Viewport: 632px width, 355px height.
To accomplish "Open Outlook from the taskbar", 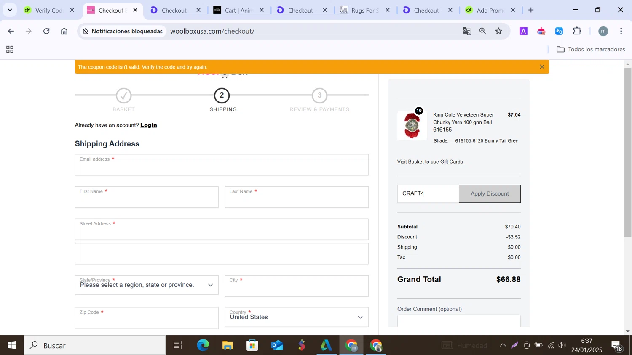I will 277,345.
